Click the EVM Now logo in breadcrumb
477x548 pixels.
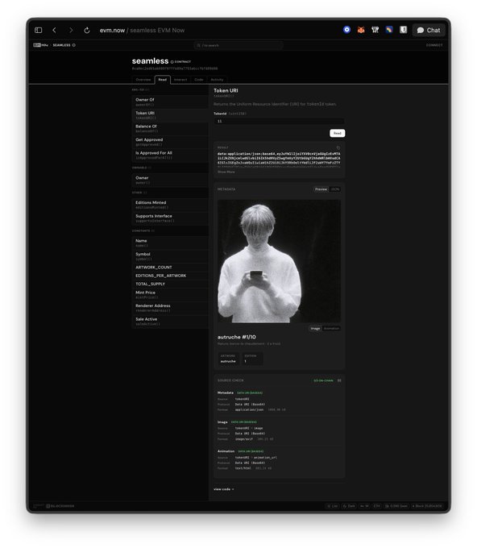[x=40, y=45]
